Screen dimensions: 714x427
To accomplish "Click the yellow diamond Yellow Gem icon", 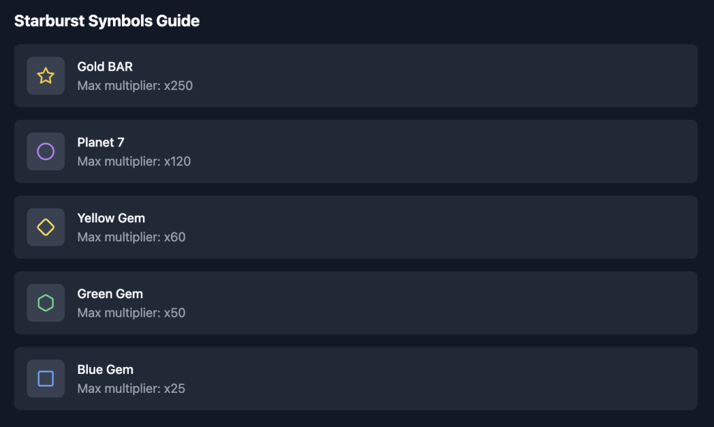I will coord(45,227).
